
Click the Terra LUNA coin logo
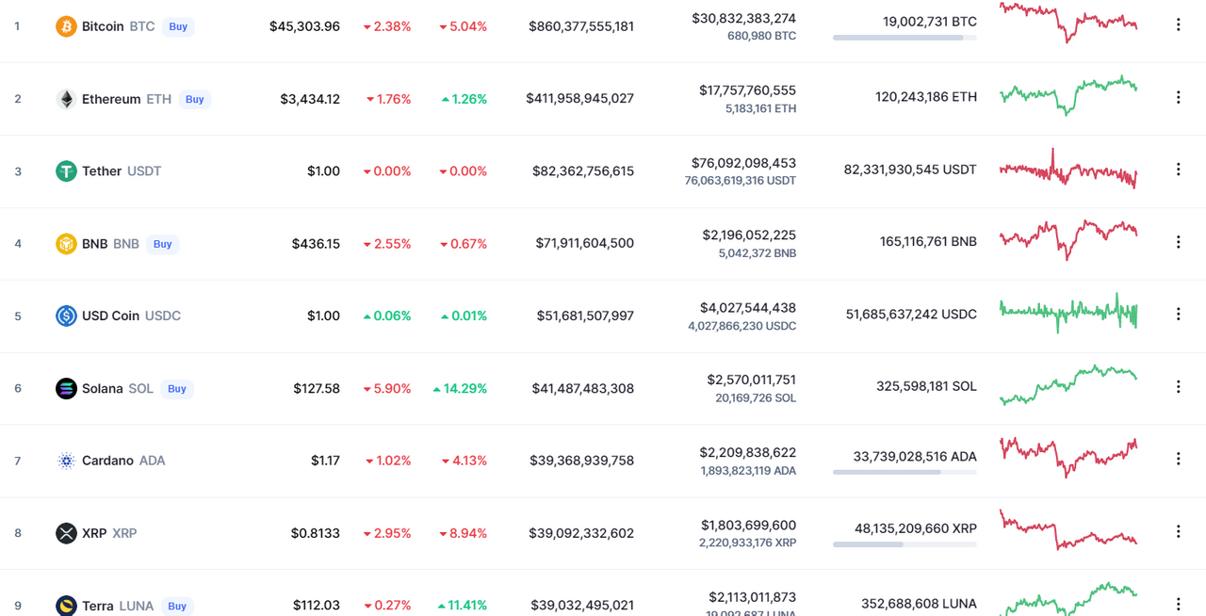[66, 606]
